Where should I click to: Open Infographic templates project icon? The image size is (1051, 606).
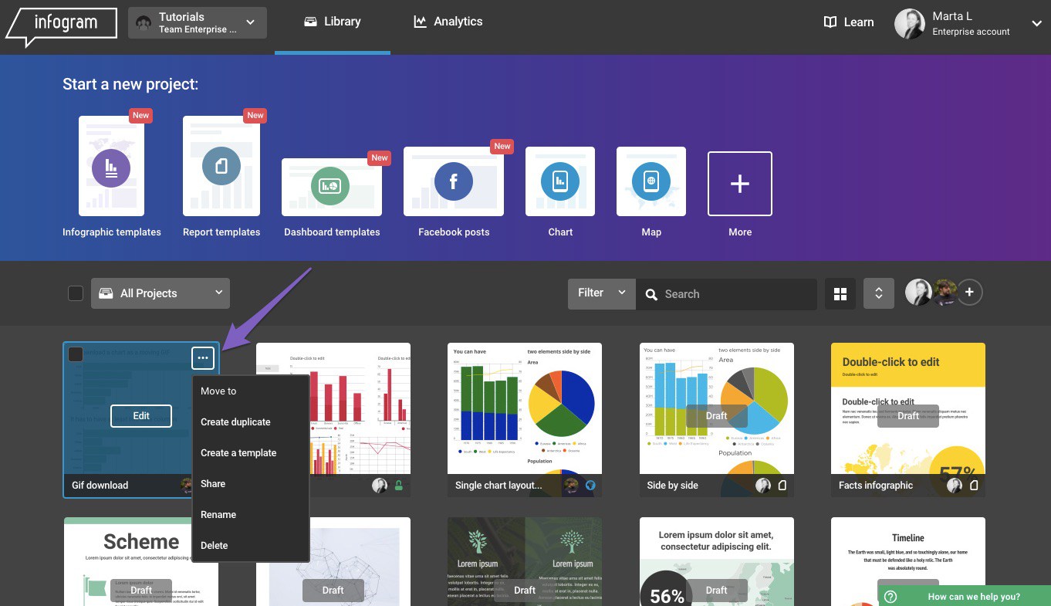coord(111,166)
